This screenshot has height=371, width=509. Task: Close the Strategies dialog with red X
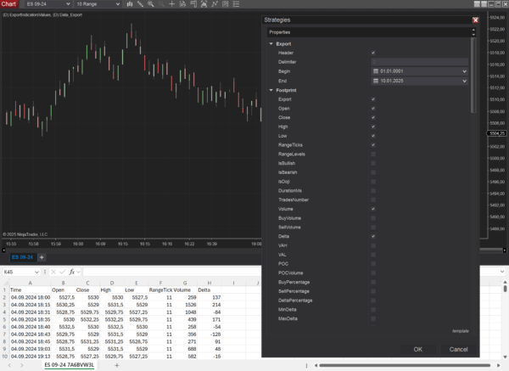(x=475, y=20)
